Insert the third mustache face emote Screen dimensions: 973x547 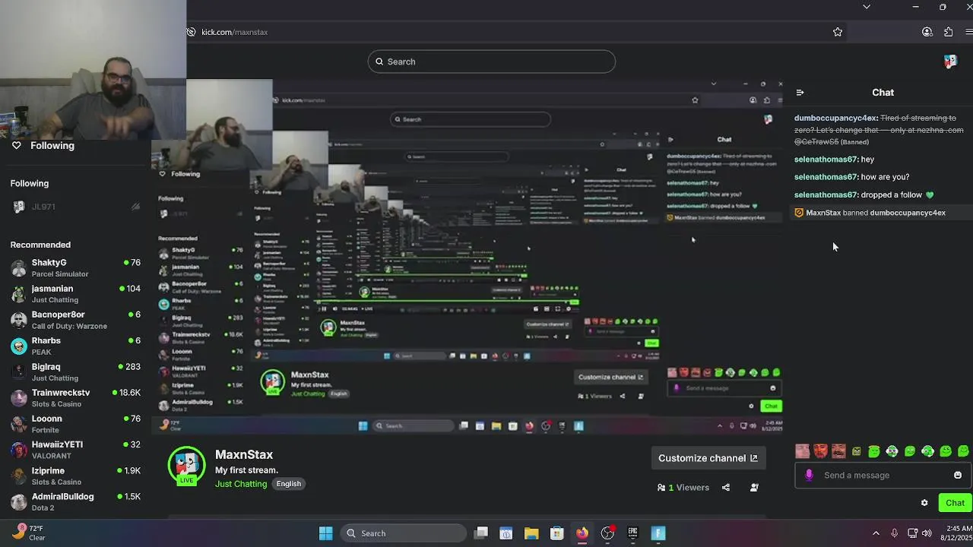838,451
